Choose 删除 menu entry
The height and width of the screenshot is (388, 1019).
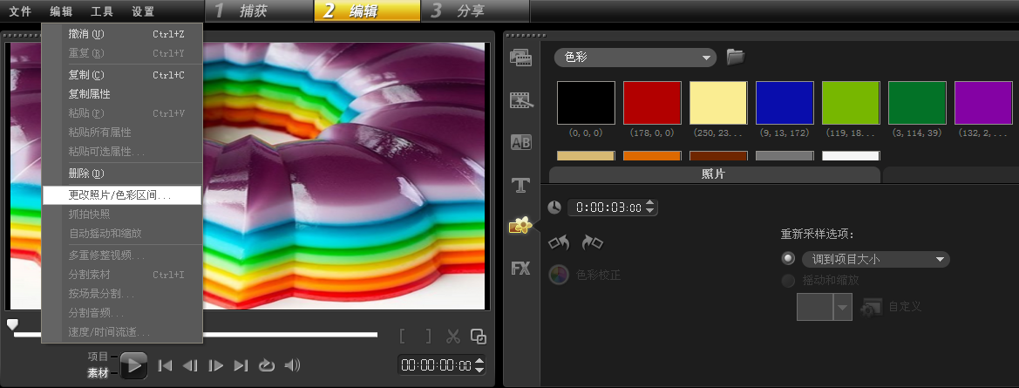tap(121, 174)
